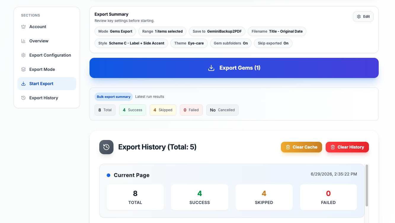
Task: Click the Range 1 items selected chip
Action: coord(162,31)
